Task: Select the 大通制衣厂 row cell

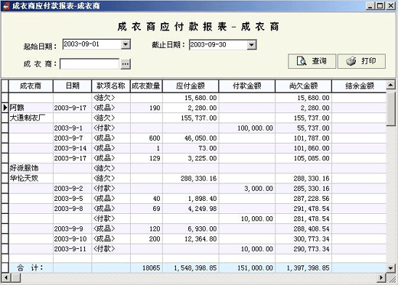Action: [31, 118]
